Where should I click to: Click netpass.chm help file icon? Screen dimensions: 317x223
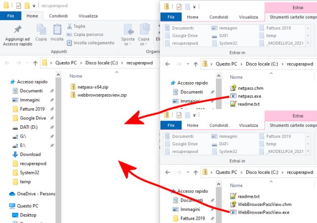point(233,88)
